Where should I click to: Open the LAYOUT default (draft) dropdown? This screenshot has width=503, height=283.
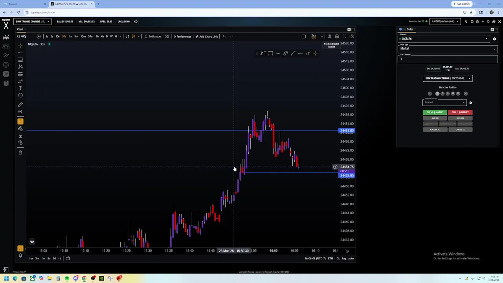(446, 22)
